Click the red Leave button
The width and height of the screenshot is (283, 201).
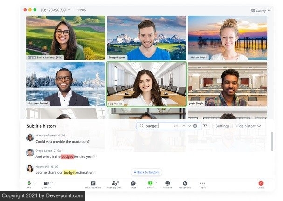point(261,183)
